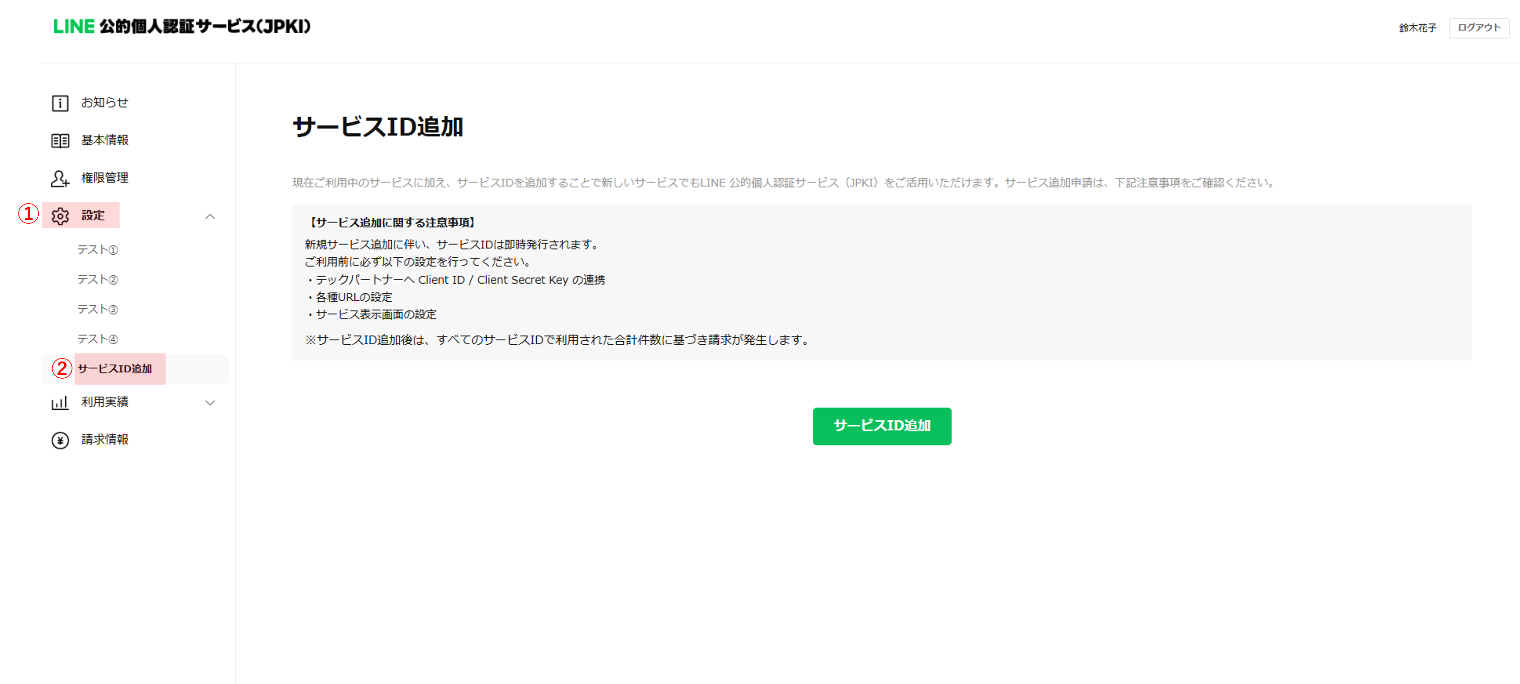Expand the 利用実績 menu chevron

pyautogui.click(x=210, y=403)
